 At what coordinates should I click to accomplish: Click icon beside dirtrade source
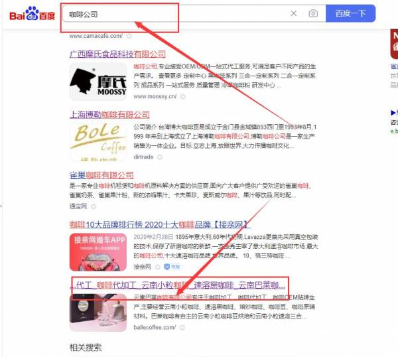click(x=160, y=157)
